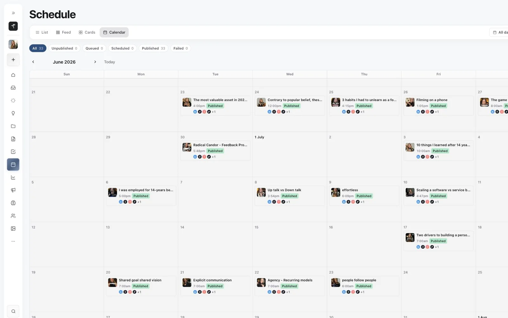Open the image media library icon

point(13,228)
